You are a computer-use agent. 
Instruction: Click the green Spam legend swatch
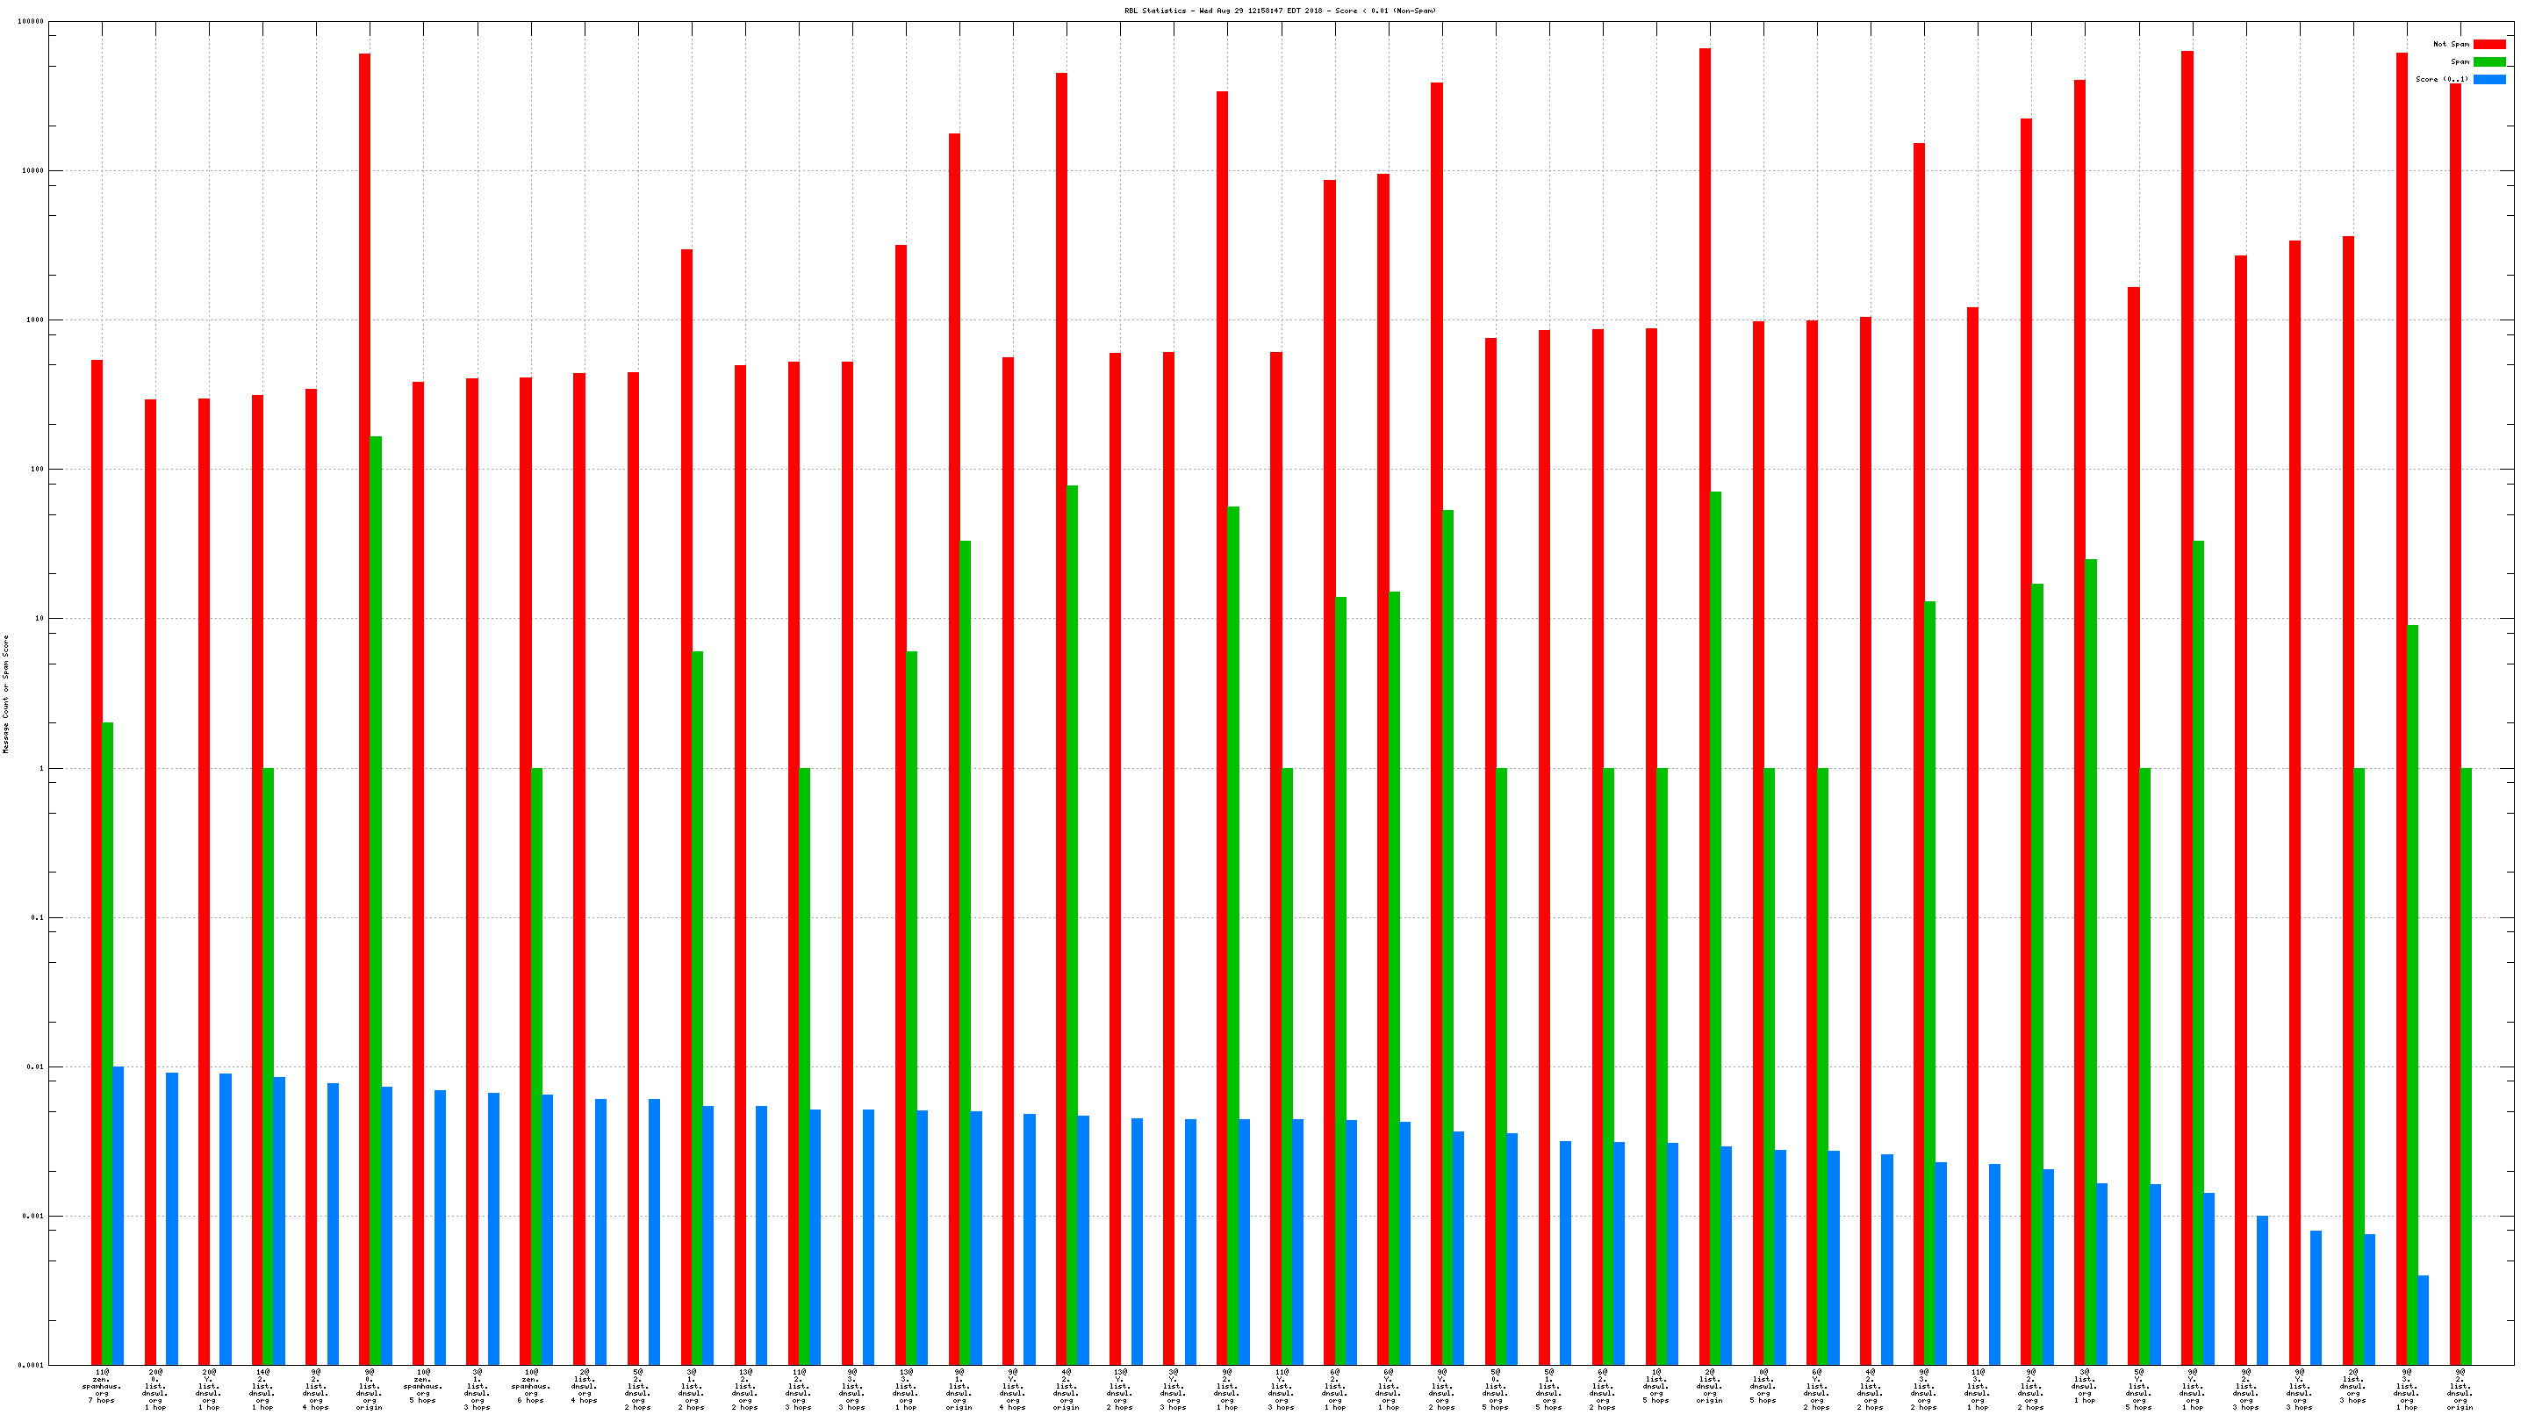pos(2488,61)
